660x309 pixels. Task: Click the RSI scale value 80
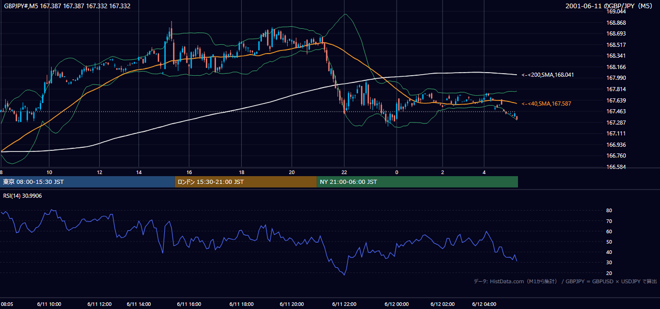pyautogui.click(x=609, y=211)
